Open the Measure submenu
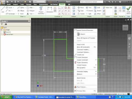The width and height of the screenshot is (132, 99). [x=86, y=74]
